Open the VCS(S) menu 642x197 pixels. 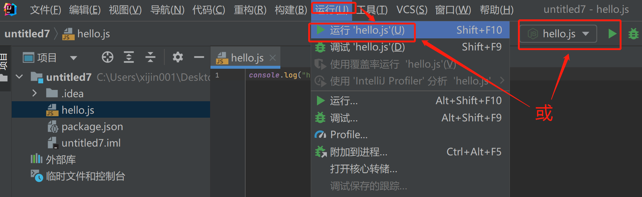(412, 10)
